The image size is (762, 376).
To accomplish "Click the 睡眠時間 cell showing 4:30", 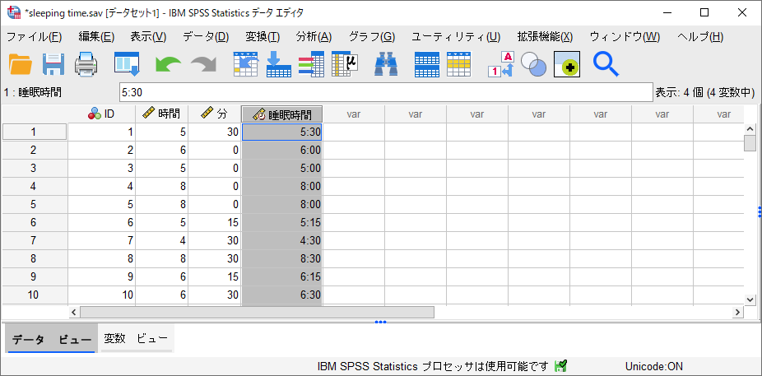I will [282, 241].
